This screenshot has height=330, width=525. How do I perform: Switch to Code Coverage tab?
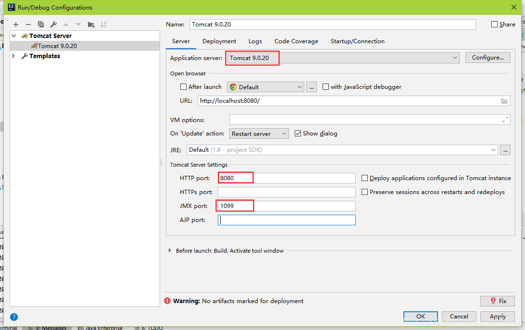click(x=296, y=41)
